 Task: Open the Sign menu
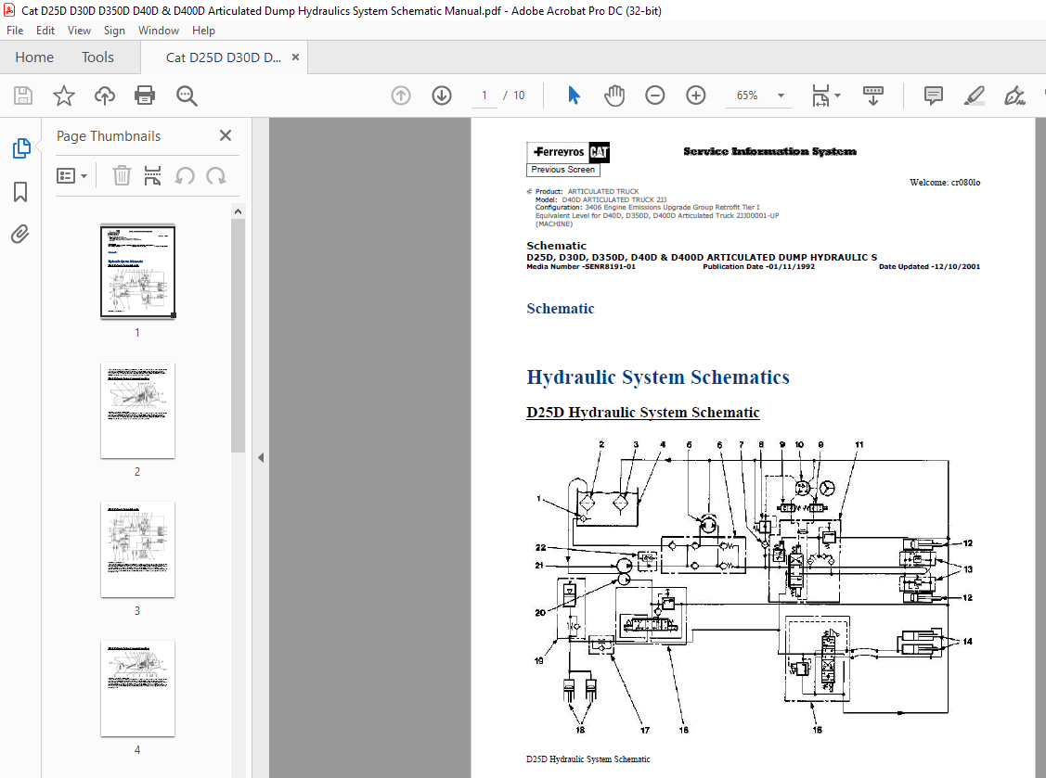point(114,31)
